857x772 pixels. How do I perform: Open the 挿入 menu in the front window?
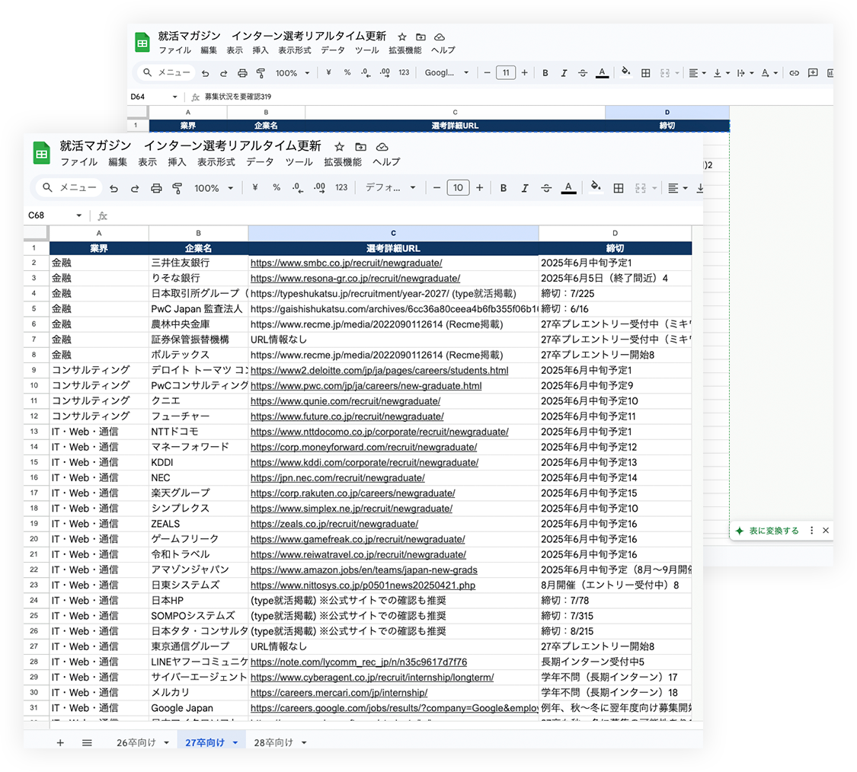177,162
